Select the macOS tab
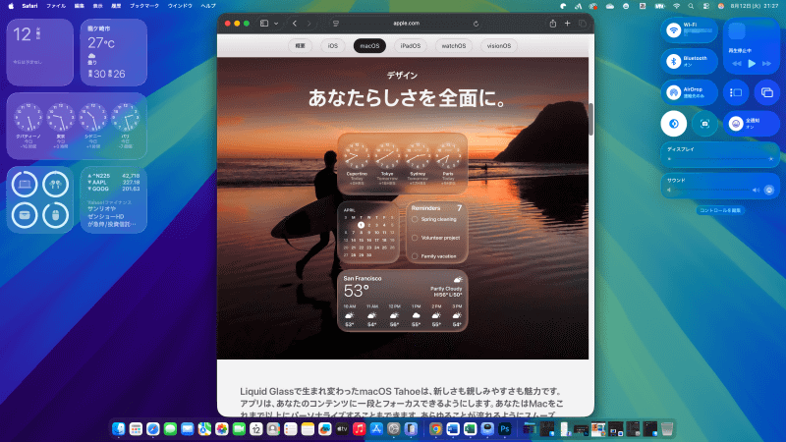Viewport: 786px width, 442px height. (369, 45)
